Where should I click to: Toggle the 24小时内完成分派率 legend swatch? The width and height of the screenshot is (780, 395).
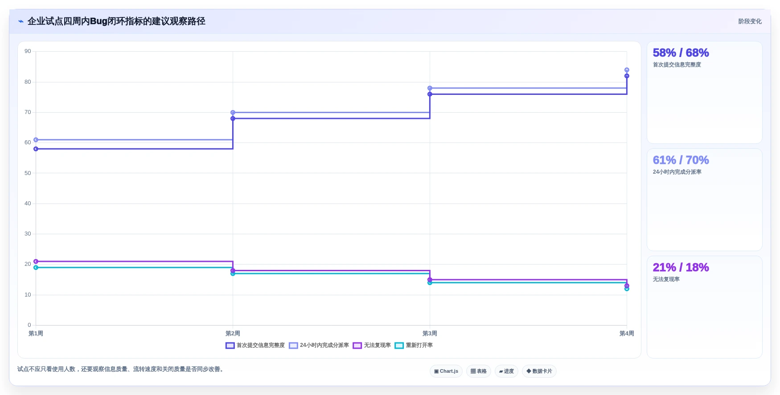293,346
